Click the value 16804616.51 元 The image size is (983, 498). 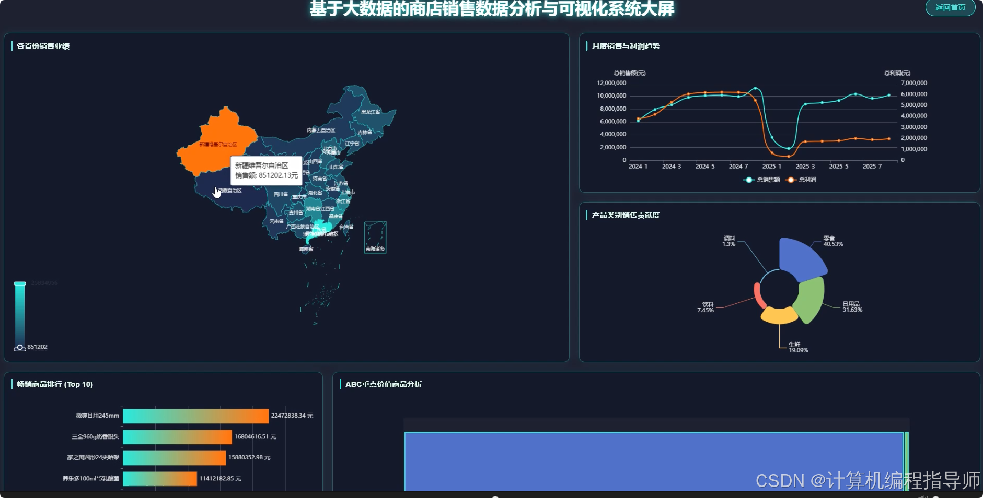coord(255,436)
